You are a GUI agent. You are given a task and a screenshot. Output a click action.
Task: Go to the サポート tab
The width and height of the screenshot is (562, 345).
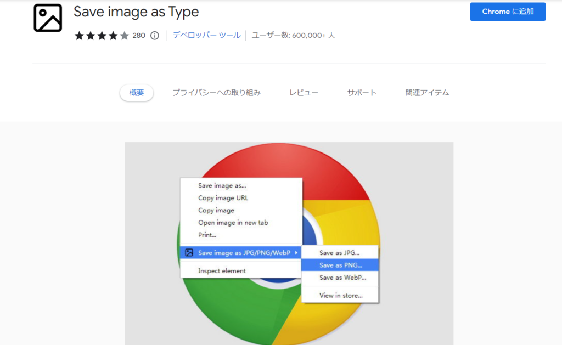(362, 93)
